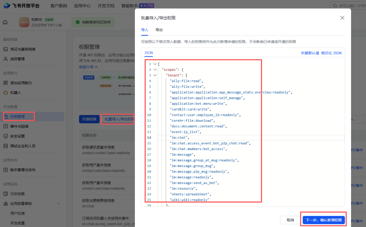Click the 批量导入/导出权限 button

tap(118, 119)
